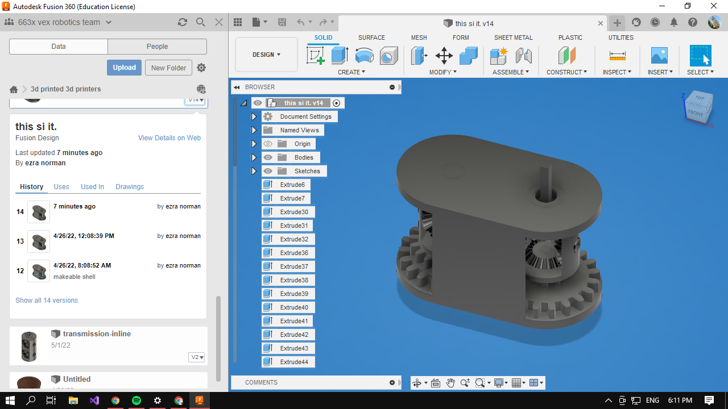
Task: Open View Details on Web link
Action: pyautogui.click(x=169, y=138)
